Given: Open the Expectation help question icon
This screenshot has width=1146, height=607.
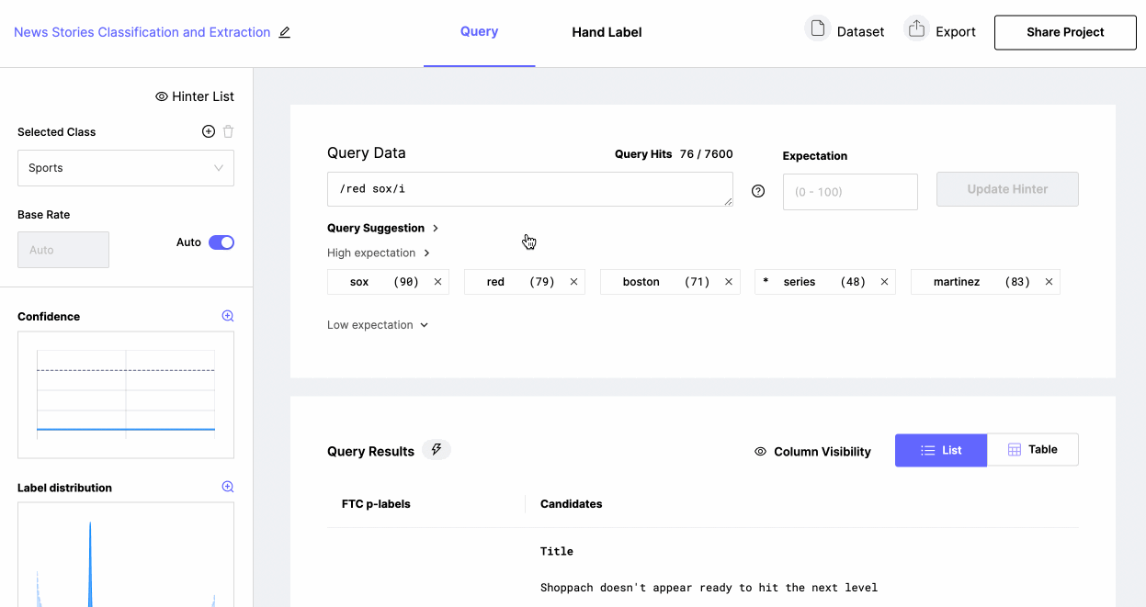Looking at the screenshot, I should [758, 191].
